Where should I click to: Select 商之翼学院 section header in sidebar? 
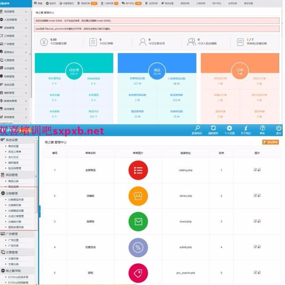pos(17,271)
